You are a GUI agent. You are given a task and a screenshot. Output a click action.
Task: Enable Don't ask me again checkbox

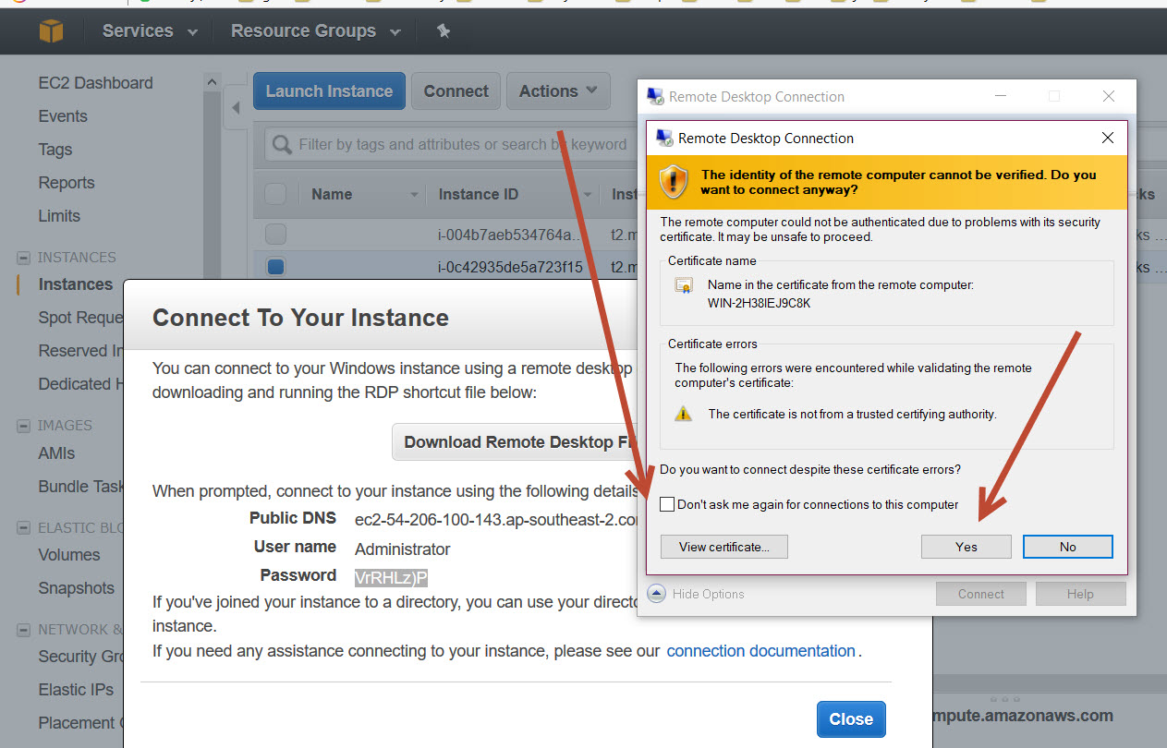point(667,505)
